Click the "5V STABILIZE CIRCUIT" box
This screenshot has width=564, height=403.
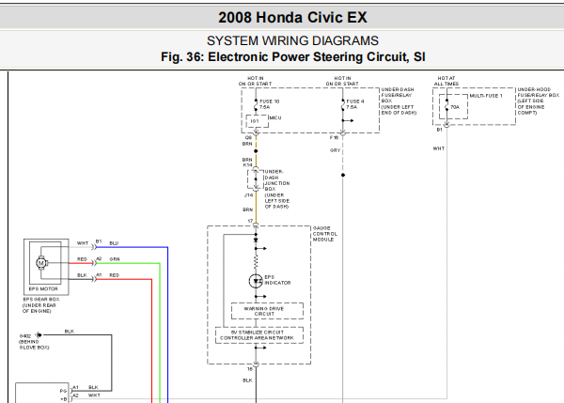pyautogui.click(x=259, y=335)
